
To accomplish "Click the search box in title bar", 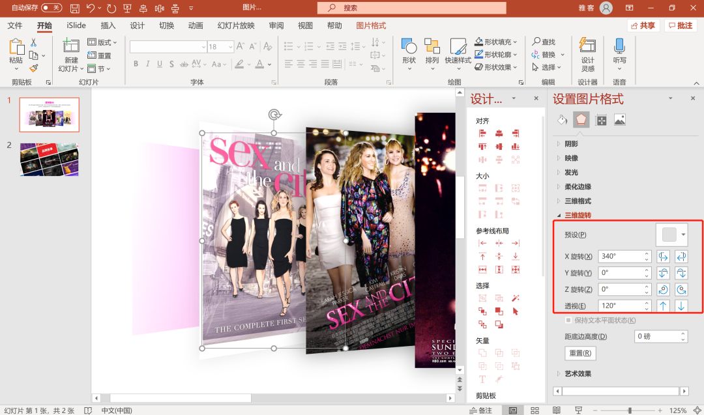I will click(x=412, y=8).
